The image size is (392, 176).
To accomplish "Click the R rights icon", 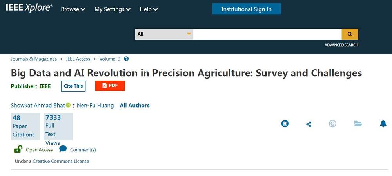I will click(285, 124).
